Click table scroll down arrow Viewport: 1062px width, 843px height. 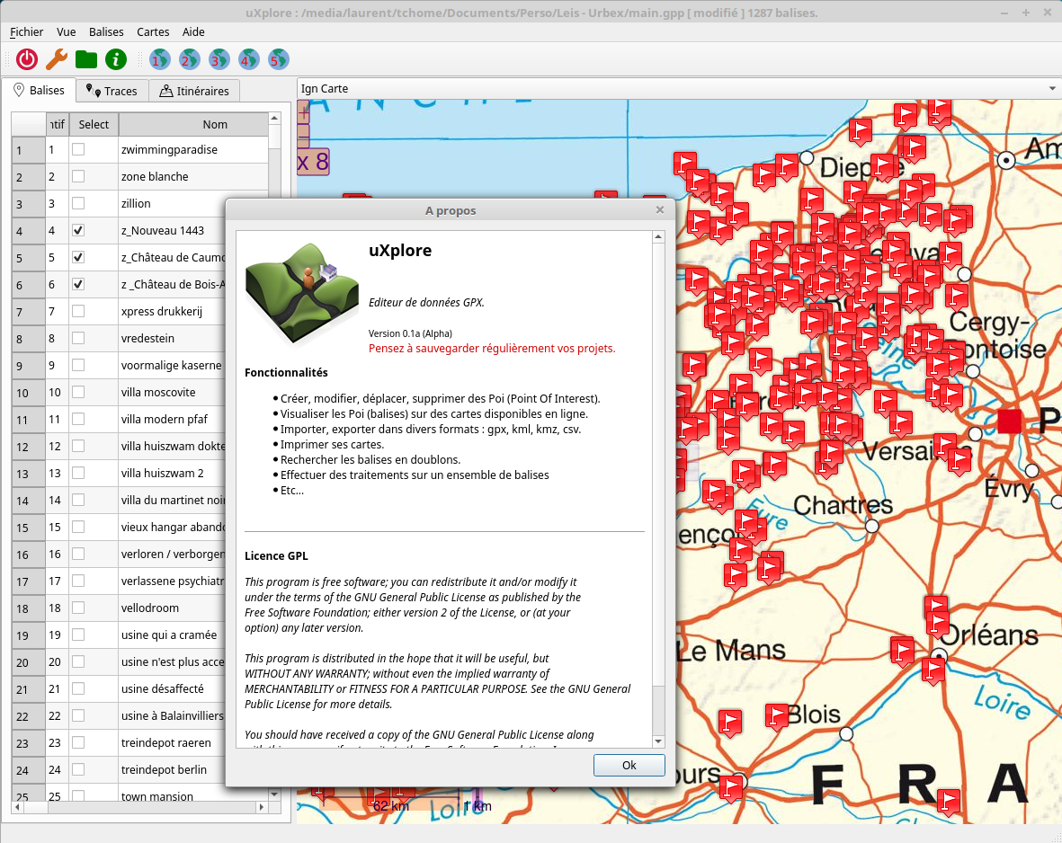coord(274,794)
